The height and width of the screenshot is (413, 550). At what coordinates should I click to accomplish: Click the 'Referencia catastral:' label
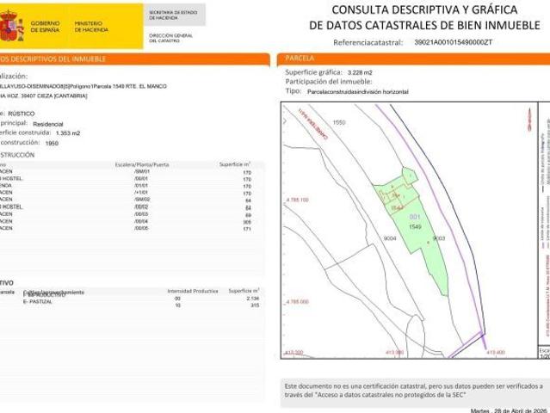point(368,43)
